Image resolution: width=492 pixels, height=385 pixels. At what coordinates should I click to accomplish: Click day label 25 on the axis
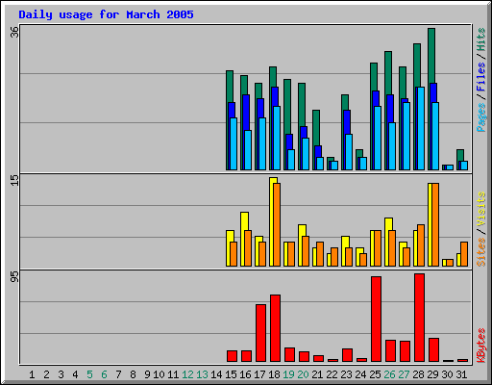pos(375,374)
